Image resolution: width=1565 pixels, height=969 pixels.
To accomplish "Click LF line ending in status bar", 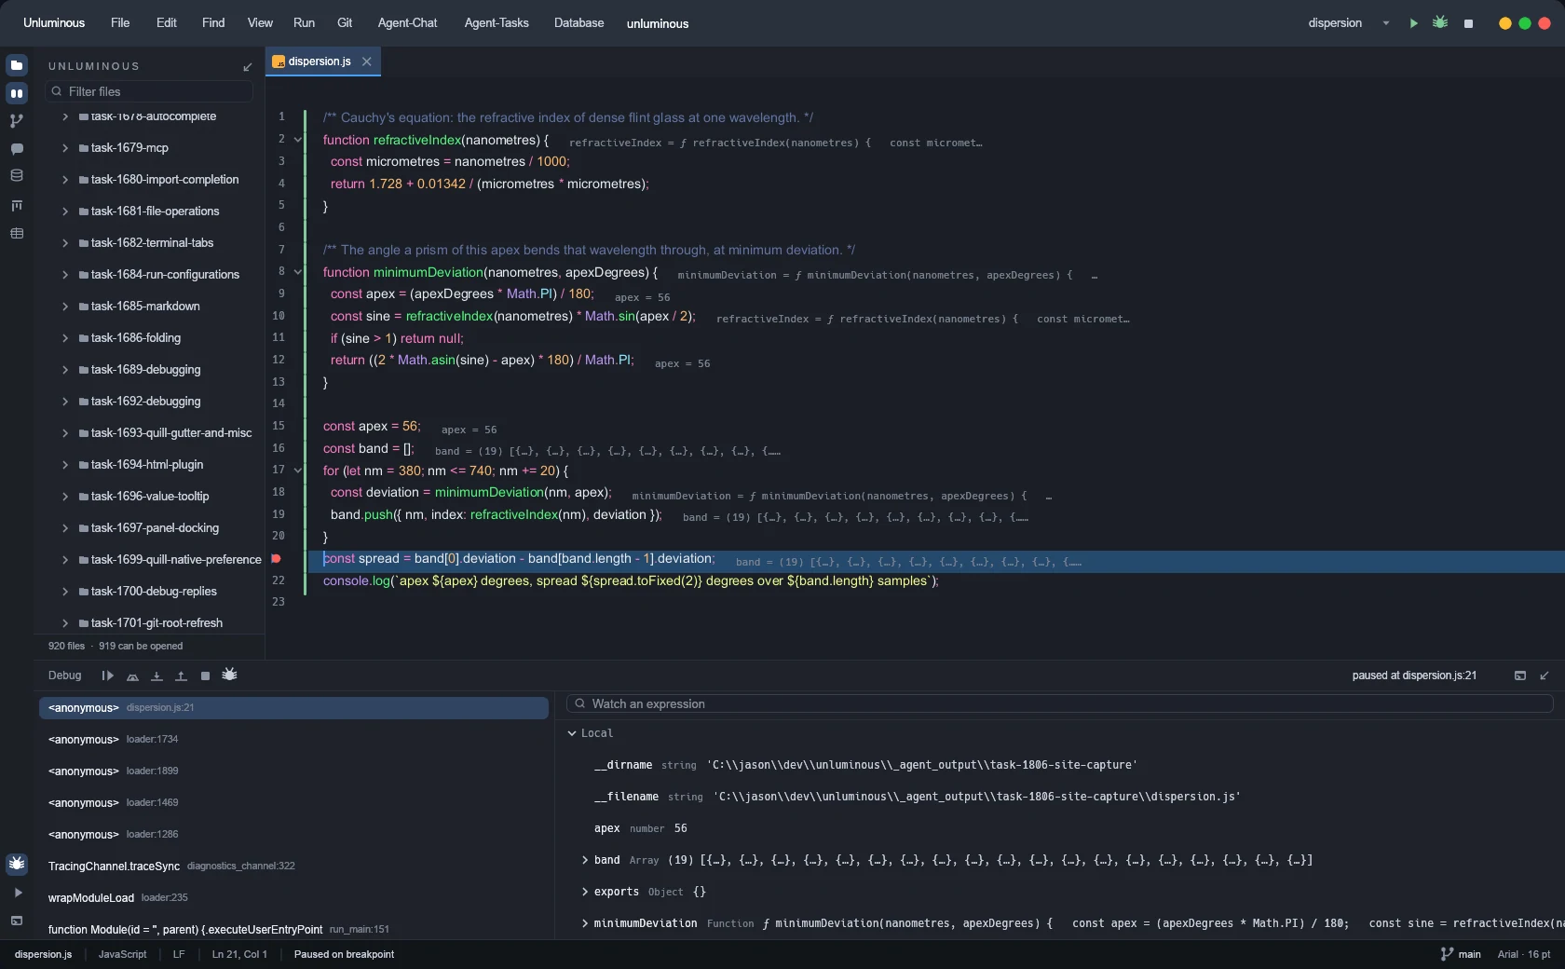I will coord(179,954).
